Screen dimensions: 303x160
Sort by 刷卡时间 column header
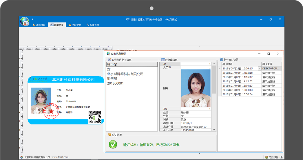pos(242,64)
